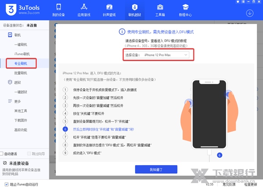
Task: Click the 设备连接状态 未连接 status text
Action: coord(20,25)
